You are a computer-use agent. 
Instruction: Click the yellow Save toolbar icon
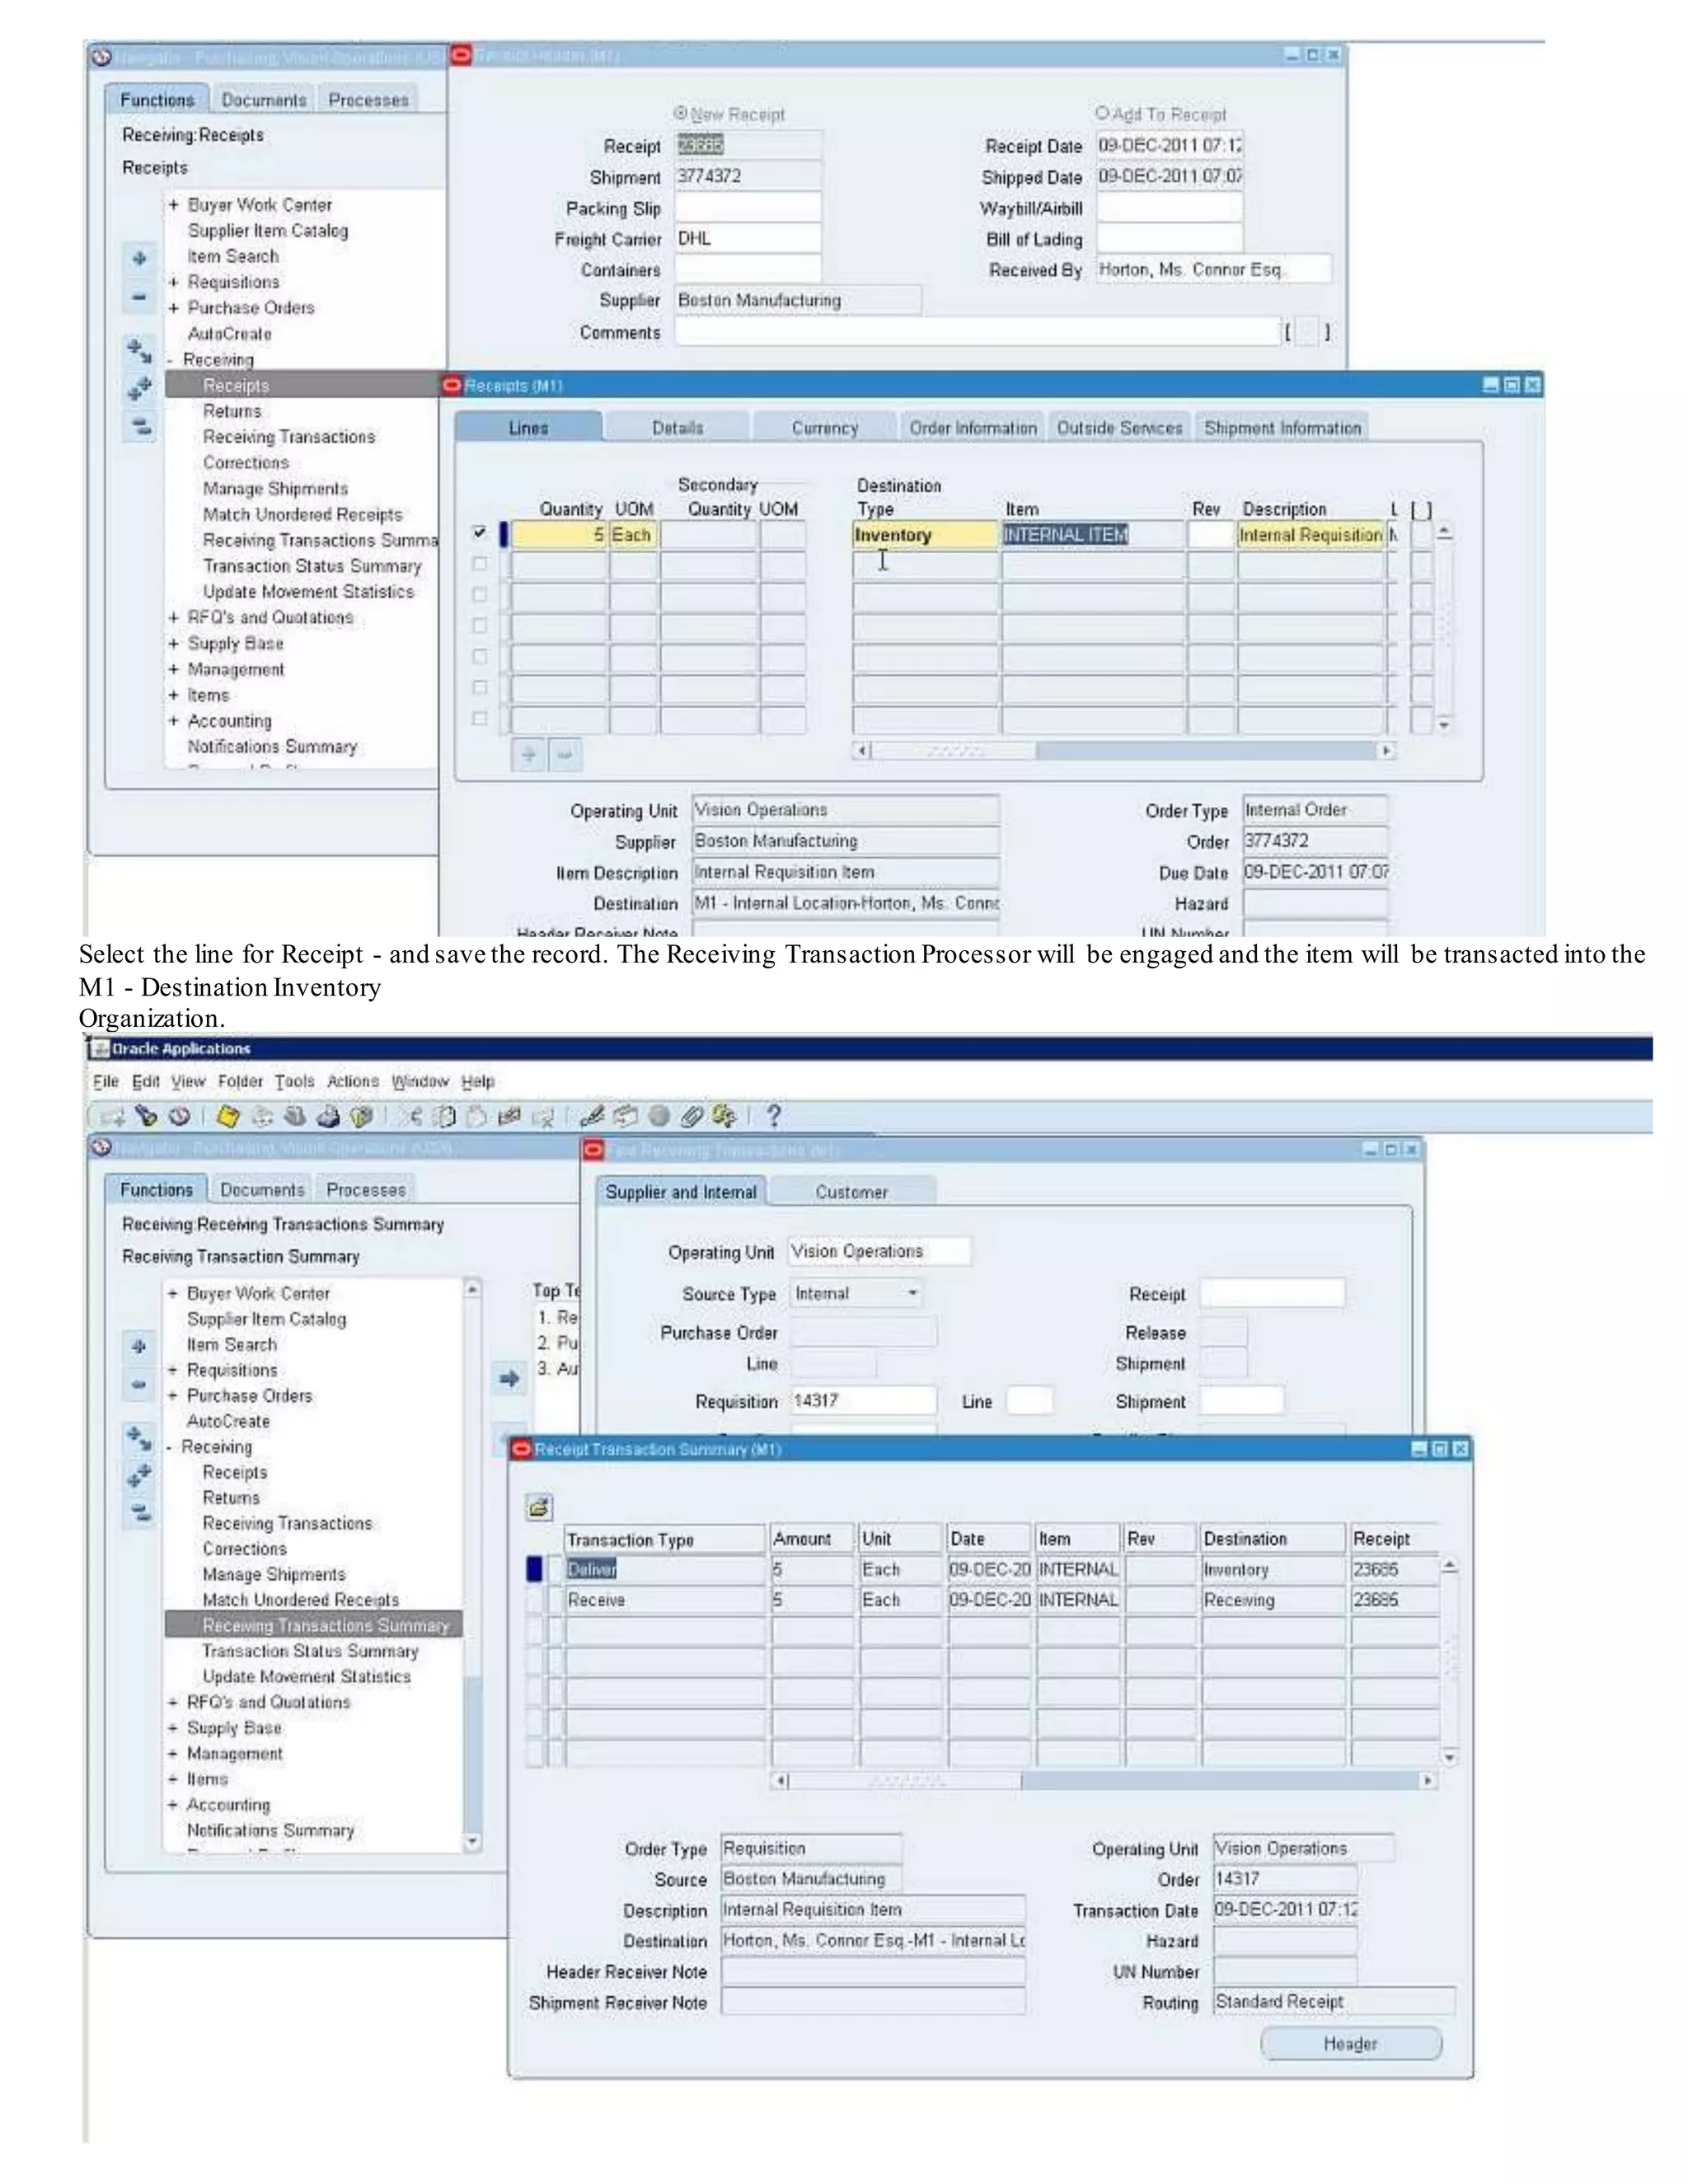pyautogui.click(x=228, y=1116)
